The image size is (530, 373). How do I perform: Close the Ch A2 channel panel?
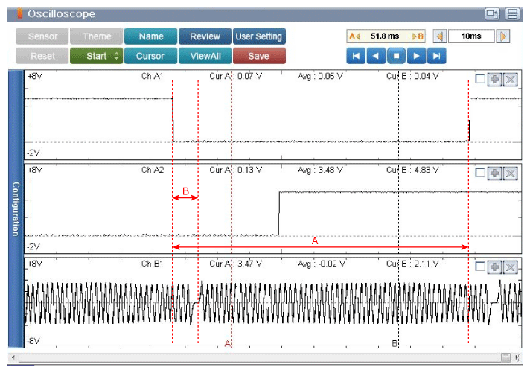click(x=510, y=173)
